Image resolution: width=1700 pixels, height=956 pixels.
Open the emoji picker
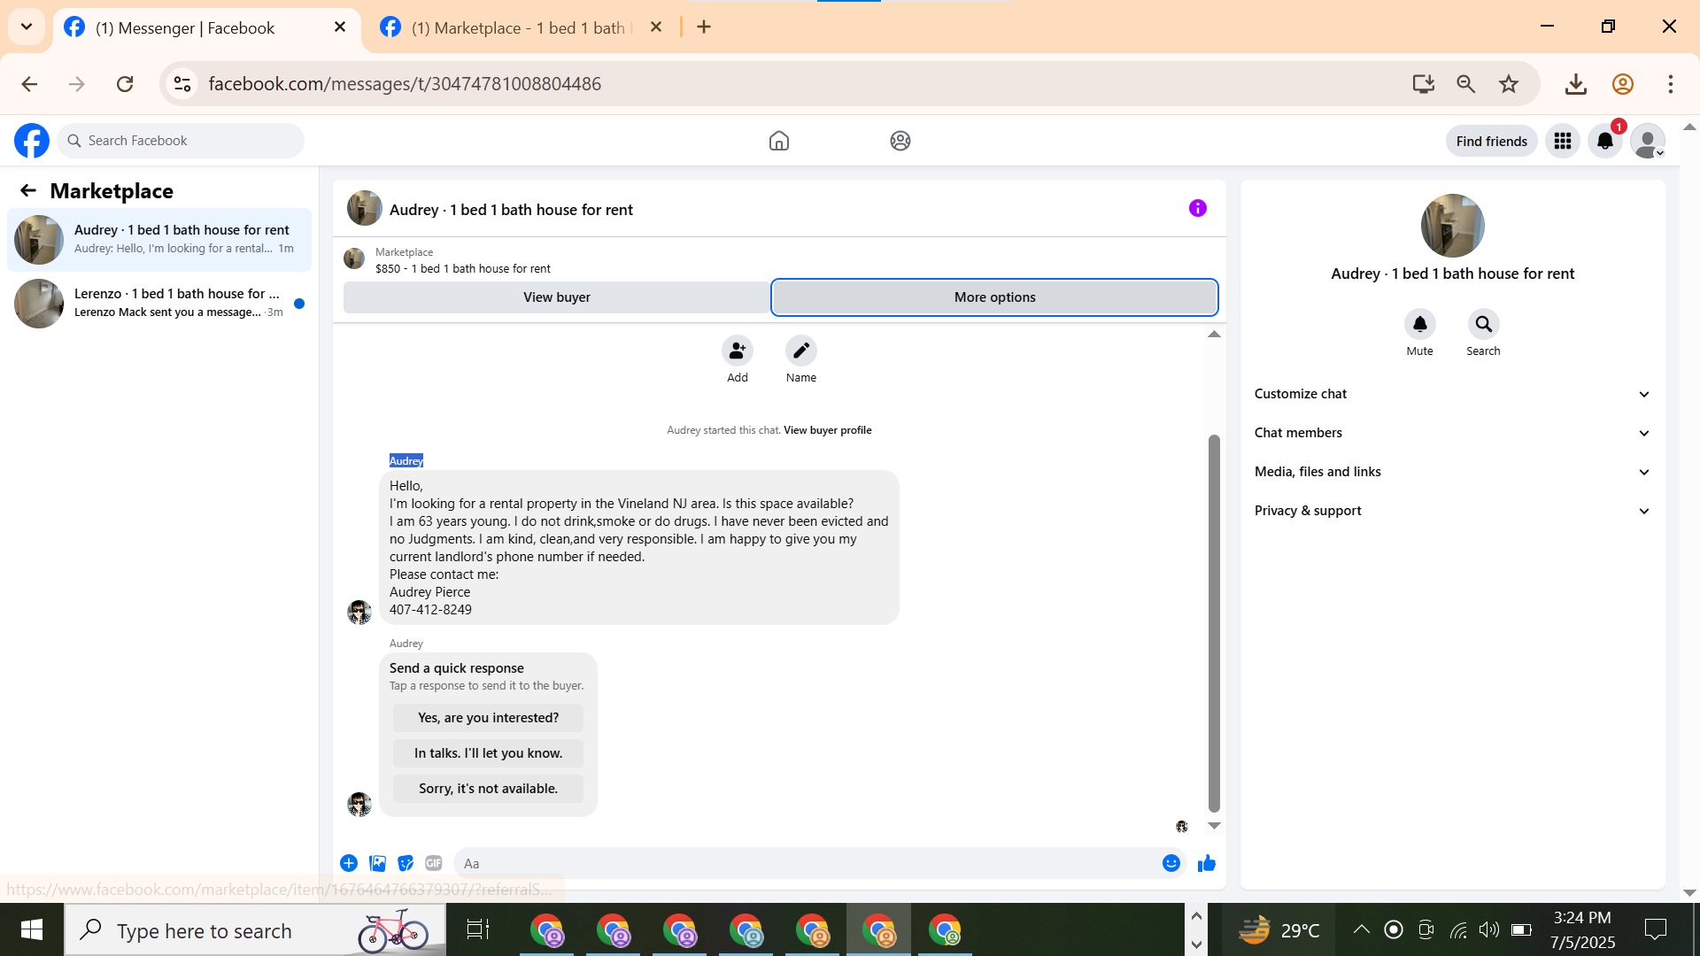pyautogui.click(x=1171, y=863)
